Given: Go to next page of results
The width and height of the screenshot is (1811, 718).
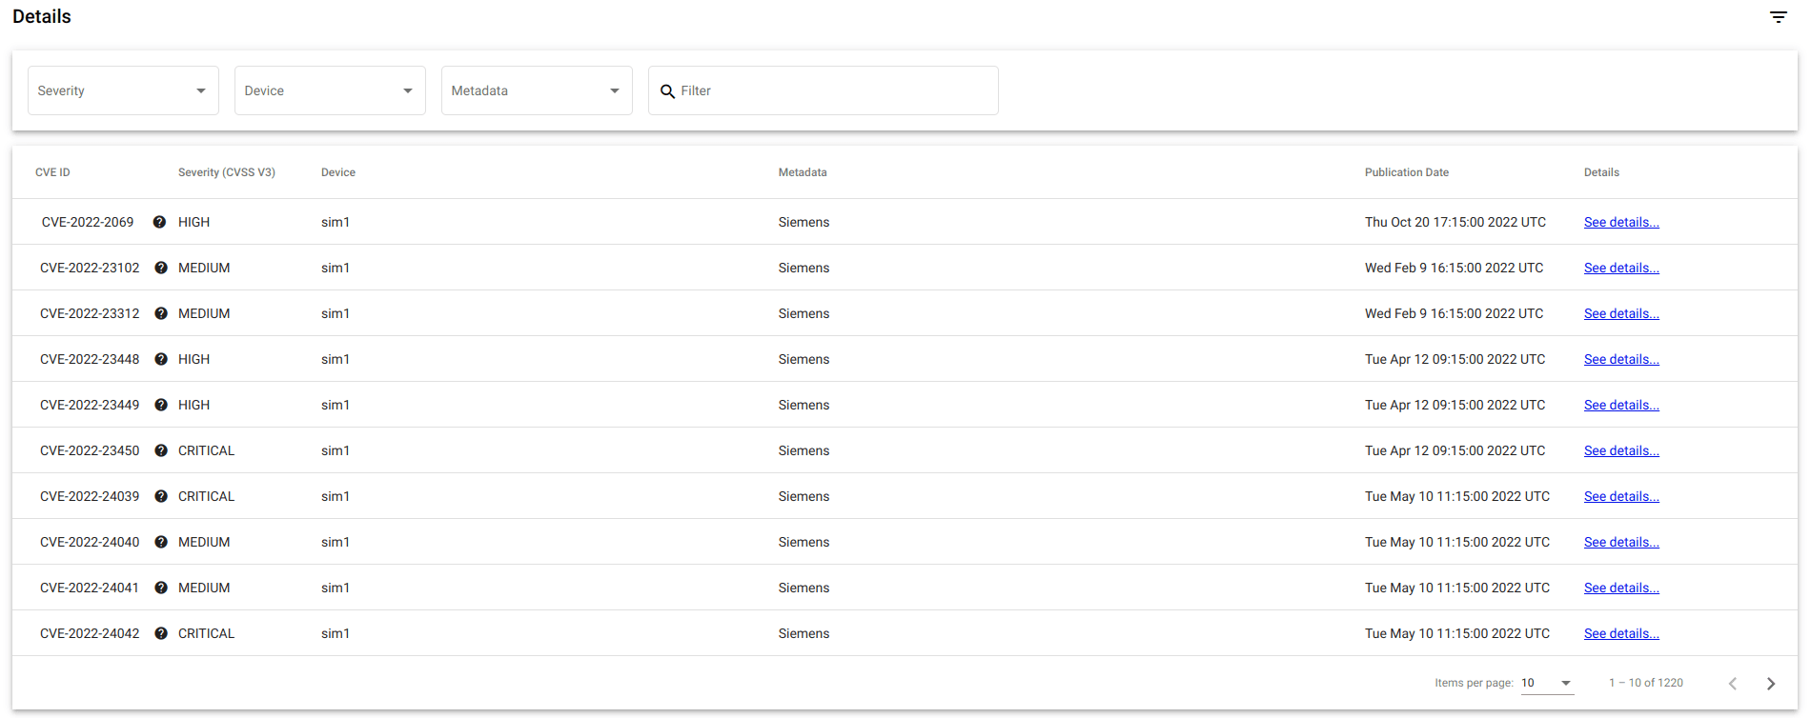Looking at the screenshot, I should pyautogui.click(x=1770, y=684).
